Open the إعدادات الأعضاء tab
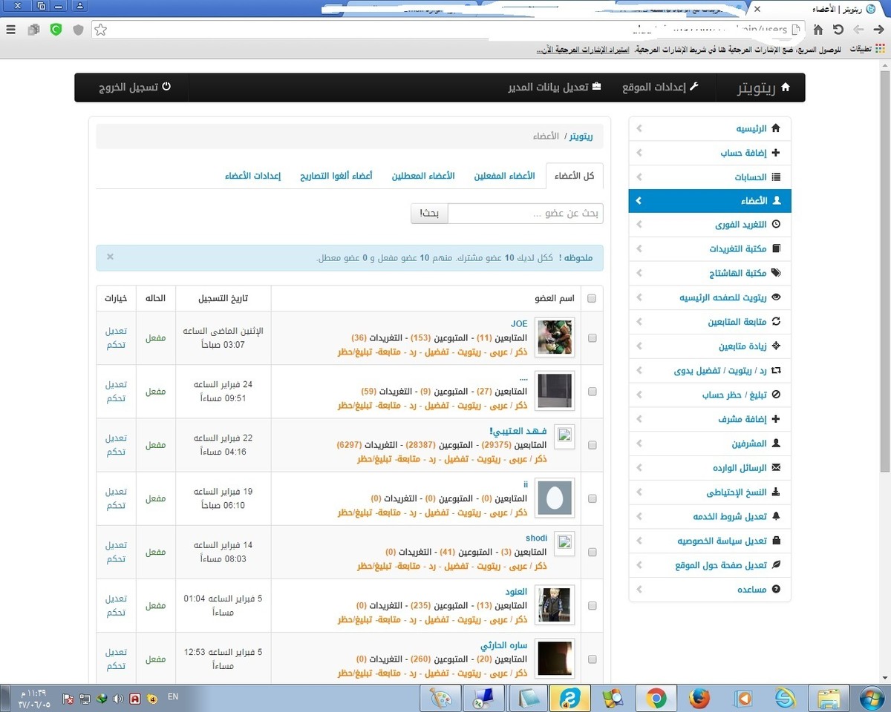This screenshot has height=712, width=891. pyautogui.click(x=252, y=177)
